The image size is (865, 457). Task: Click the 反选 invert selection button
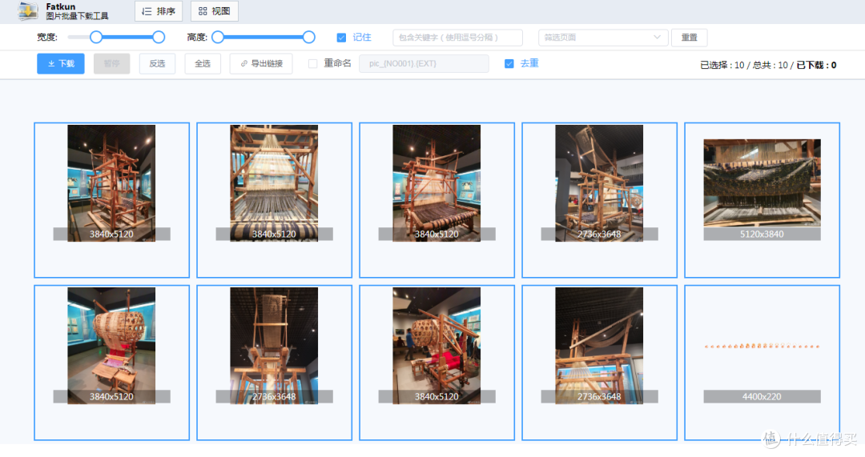[x=157, y=63]
